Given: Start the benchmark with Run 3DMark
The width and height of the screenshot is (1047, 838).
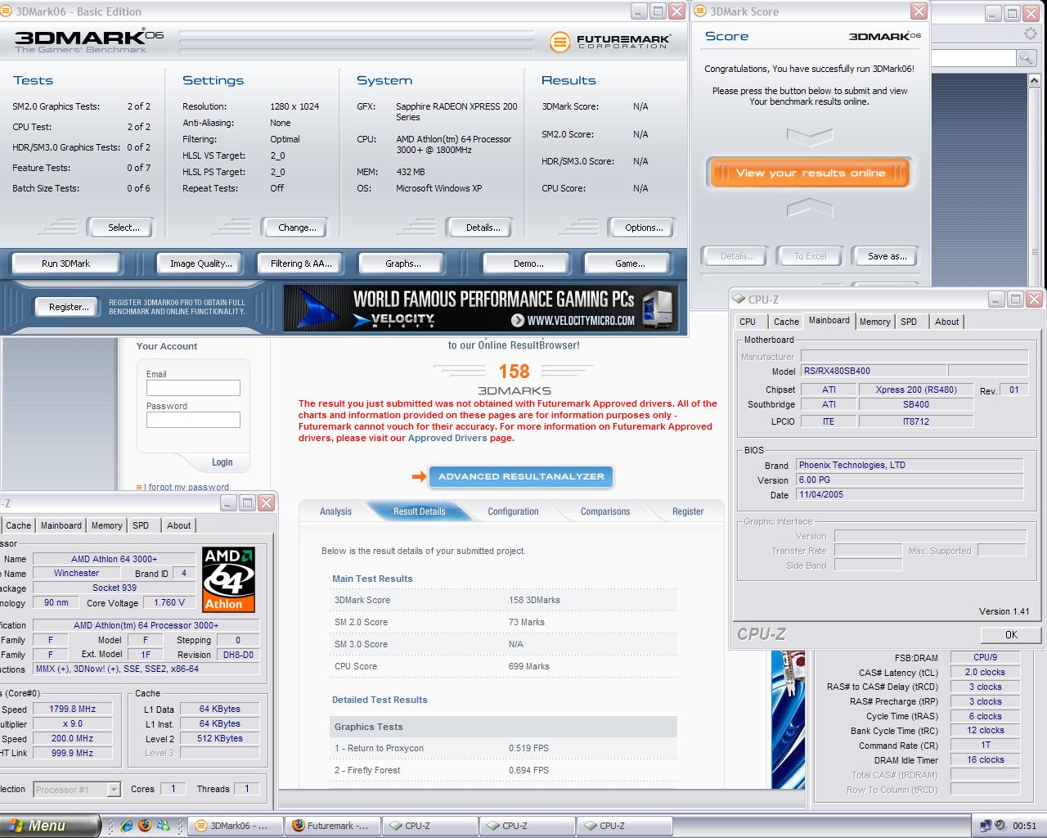Looking at the screenshot, I should 65,264.
